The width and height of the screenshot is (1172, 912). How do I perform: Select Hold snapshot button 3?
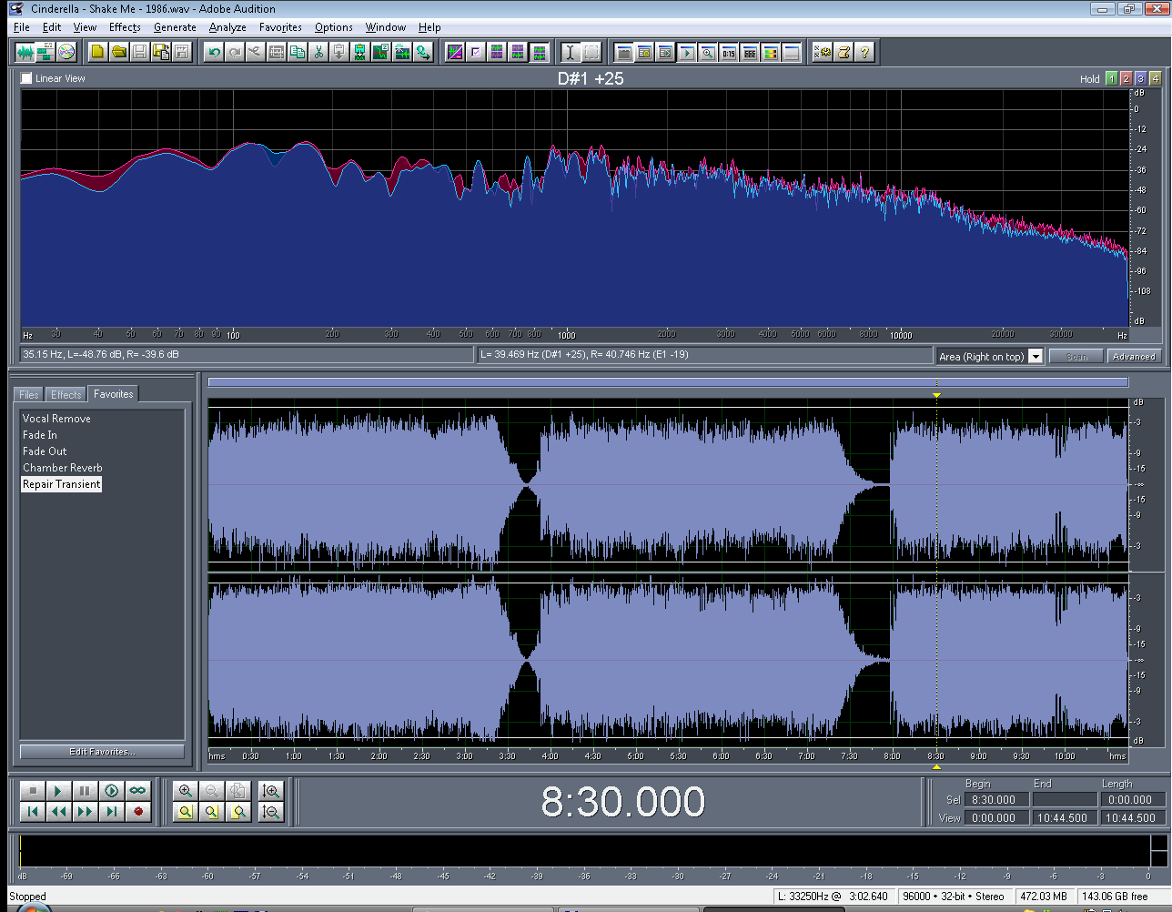pos(1140,78)
